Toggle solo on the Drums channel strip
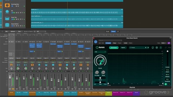 click(13, 89)
